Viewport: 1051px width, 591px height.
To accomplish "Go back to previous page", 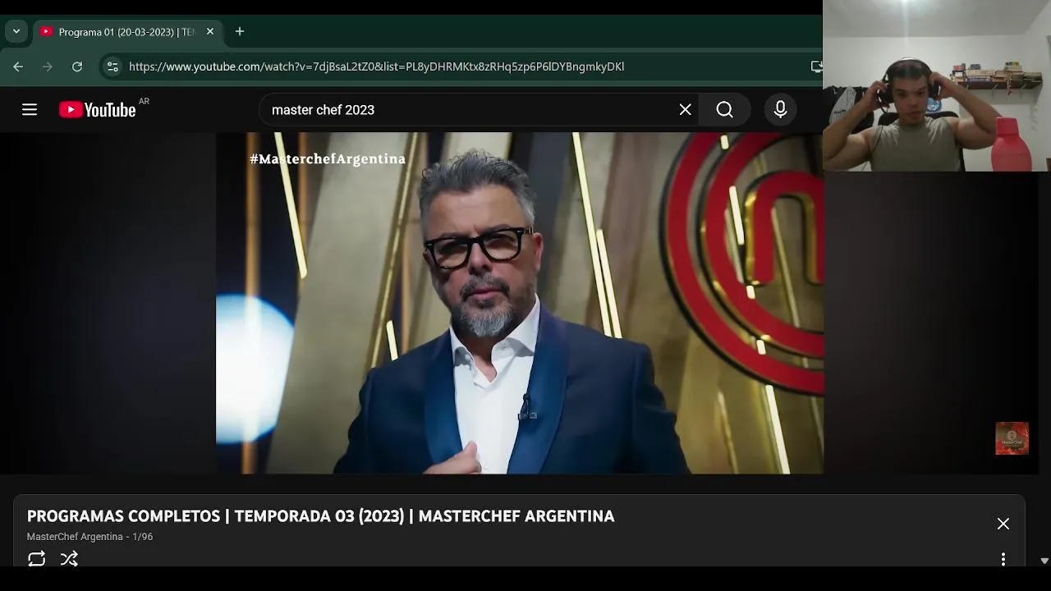I will tap(18, 66).
